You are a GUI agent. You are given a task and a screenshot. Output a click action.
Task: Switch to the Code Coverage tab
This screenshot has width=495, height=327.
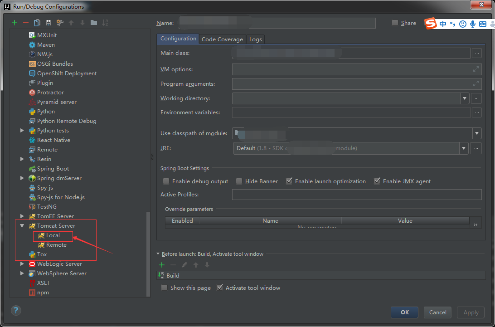pos(222,39)
